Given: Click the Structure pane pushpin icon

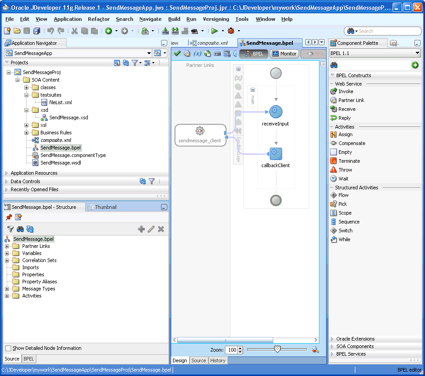Looking at the screenshot, I should [9, 217].
